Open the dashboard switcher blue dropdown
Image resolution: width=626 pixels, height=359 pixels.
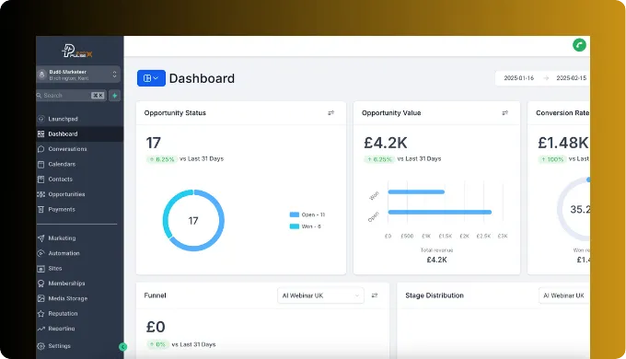pyautogui.click(x=151, y=78)
